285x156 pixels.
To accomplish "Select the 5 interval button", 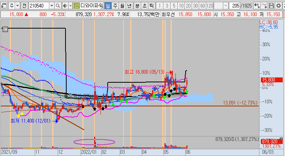I will pos(174,6).
